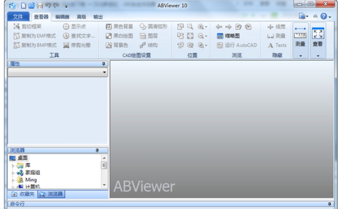
Task: Copy as BMP format (复制为BMP格式)
Action: pyautogui.click(x=35, y=45)
